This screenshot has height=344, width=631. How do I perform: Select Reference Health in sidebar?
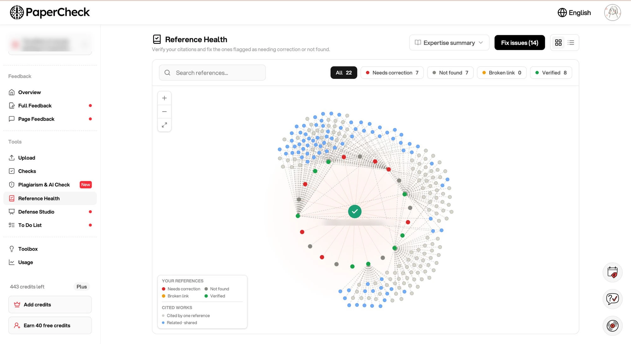pos(50,199)
